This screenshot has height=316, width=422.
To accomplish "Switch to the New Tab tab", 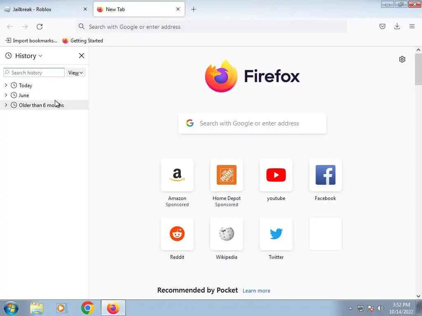I will click(x=139, y=9).
